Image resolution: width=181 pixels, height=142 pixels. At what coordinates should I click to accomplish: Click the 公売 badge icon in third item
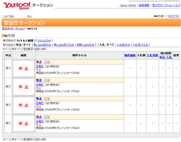(x=47, y=99)
